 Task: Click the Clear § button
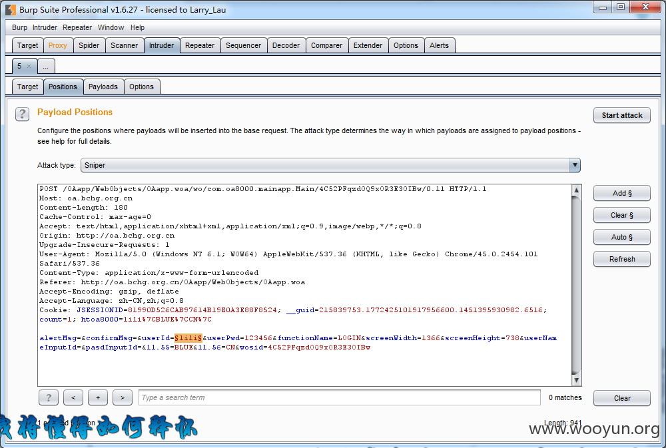622,215
